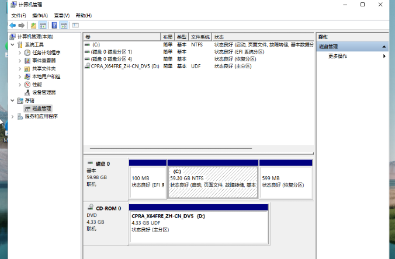Open the 查看(V) menu
Screen dimensions: 395x259
click(x=61, y=15)
